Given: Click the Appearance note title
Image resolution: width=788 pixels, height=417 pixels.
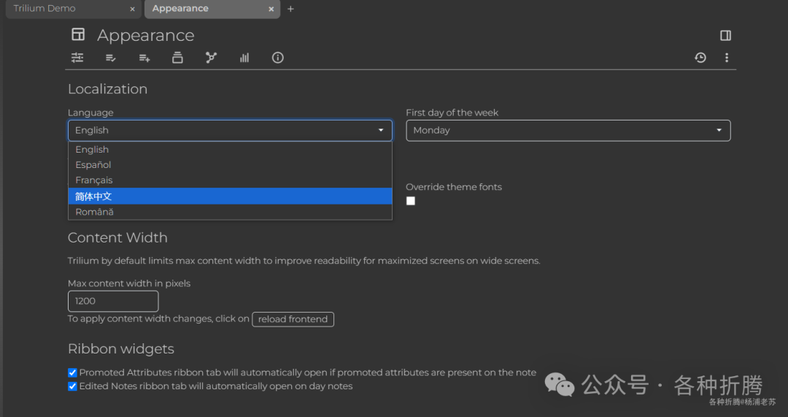Looking at the screenshot, I should [x=146, y=35].
